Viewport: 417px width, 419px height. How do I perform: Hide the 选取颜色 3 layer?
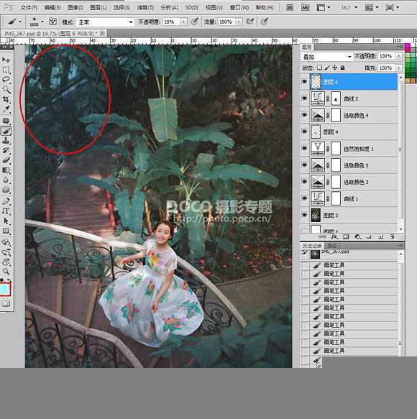[304, 182]
